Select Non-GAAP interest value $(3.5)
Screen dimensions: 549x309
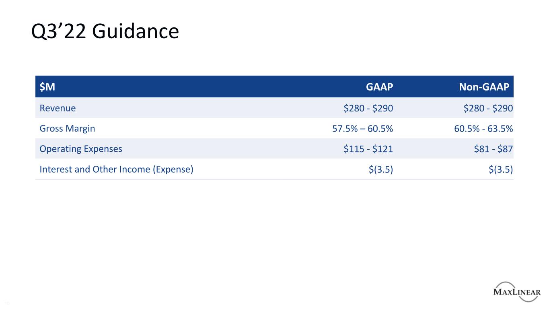(500, 169)
